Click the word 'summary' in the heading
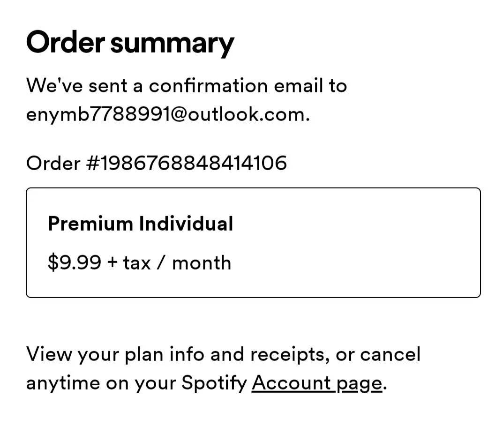This screenshot has width=503, height=427. (172, 45)
